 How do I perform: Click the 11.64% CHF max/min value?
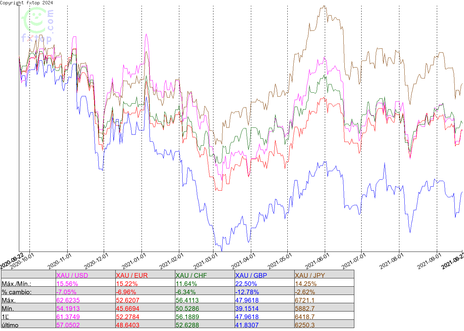(x=186, y=284)
